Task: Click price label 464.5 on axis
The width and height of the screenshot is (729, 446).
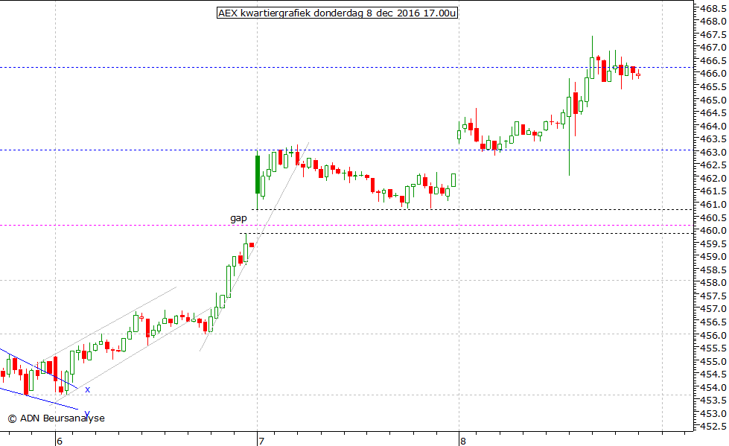Action: [x=713, y=113]
